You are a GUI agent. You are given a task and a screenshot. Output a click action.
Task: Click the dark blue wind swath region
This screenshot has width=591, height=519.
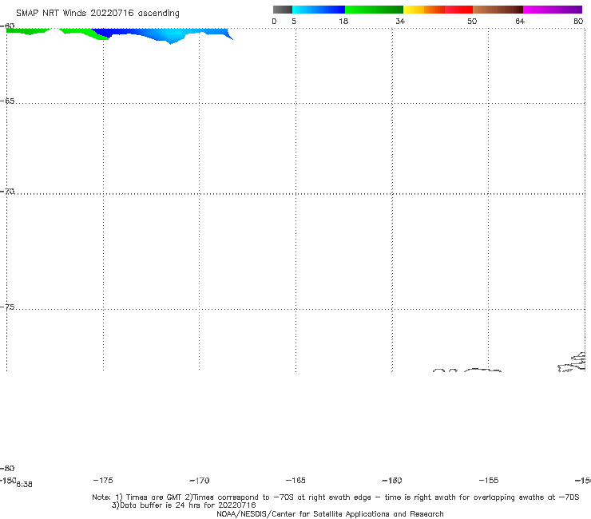pyautogui.click(x=113, y=33)
